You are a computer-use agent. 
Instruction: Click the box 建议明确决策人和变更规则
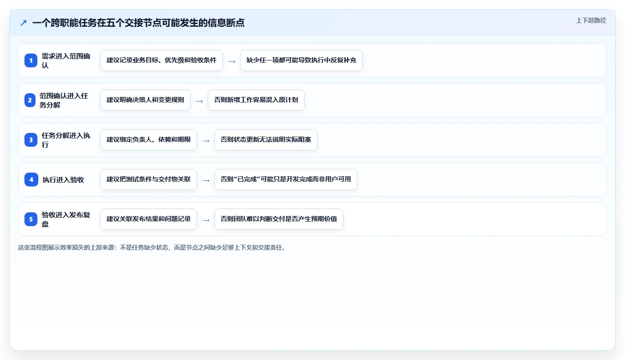coord(145,100)
